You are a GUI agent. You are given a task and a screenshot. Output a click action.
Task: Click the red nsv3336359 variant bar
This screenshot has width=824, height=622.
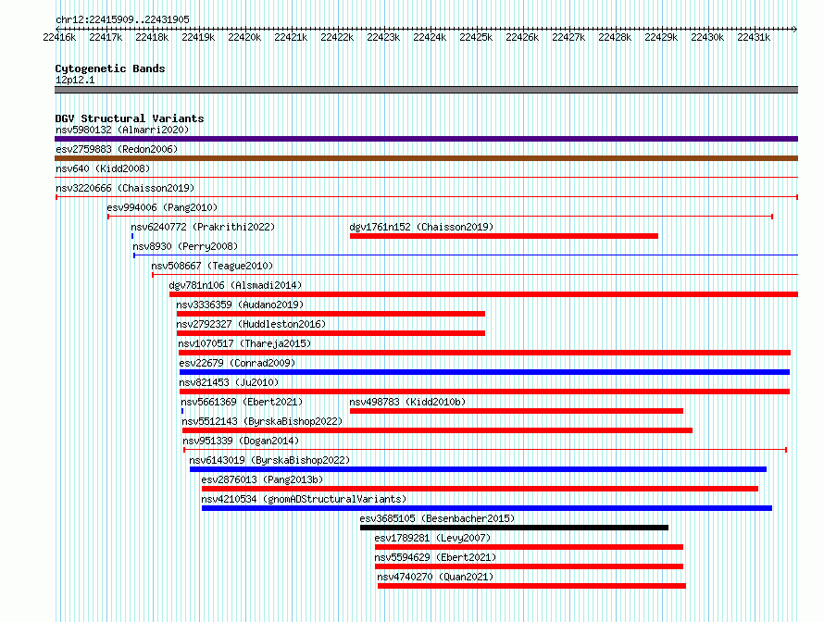coord(331,314)
